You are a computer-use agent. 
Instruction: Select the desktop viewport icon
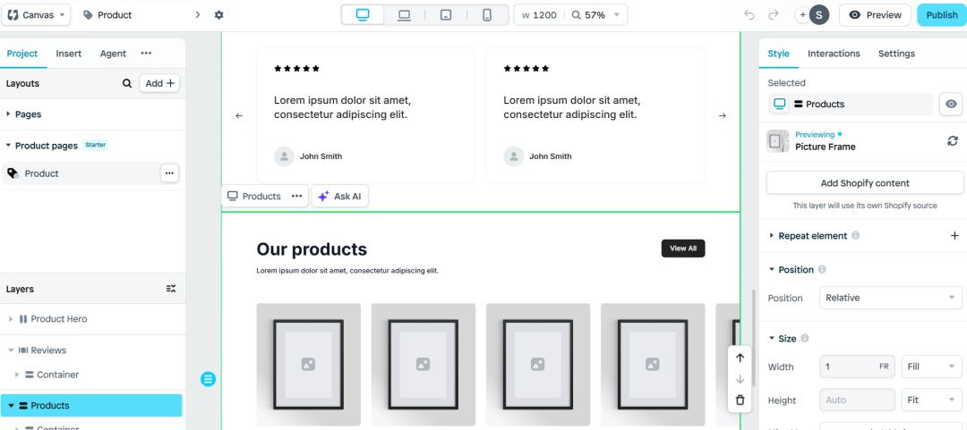[363, 15]
